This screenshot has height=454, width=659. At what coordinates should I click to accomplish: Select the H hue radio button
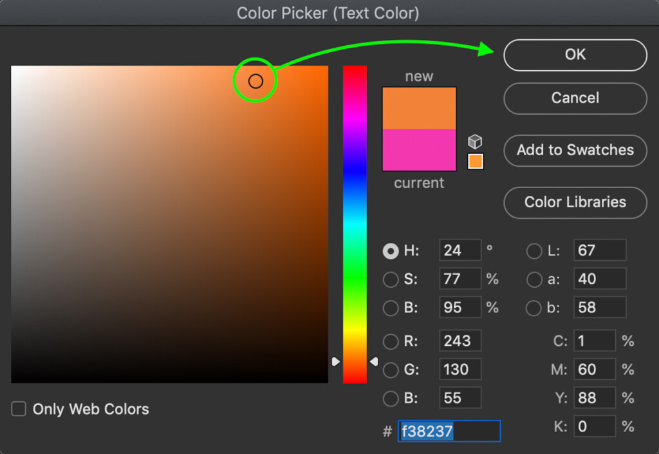point(391,251)
